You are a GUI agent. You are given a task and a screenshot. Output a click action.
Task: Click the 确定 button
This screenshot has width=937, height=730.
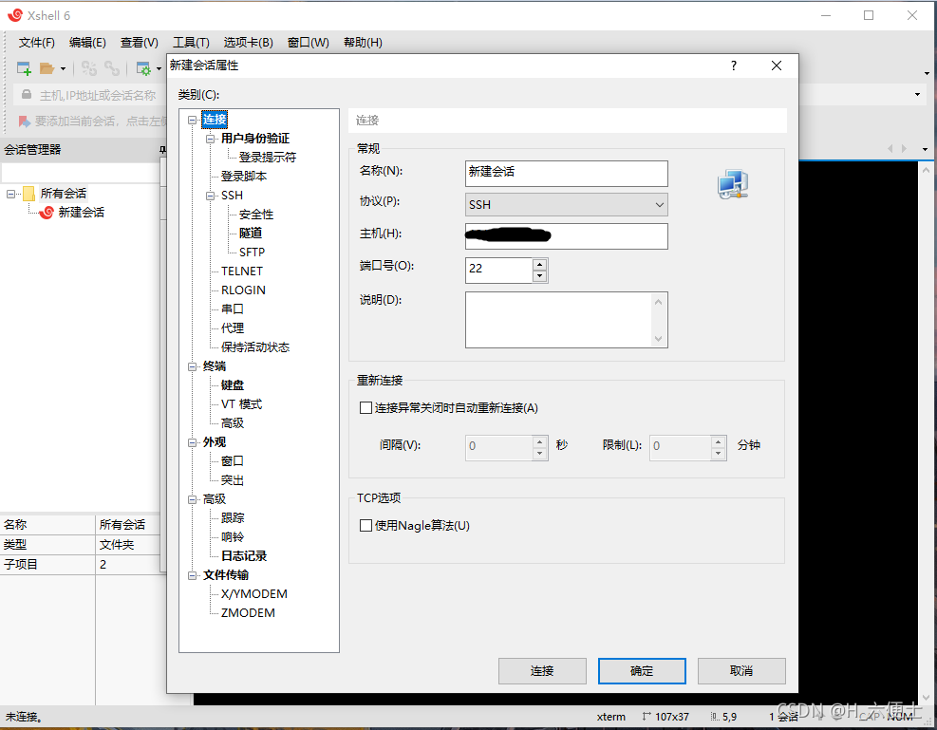point(642,671)
